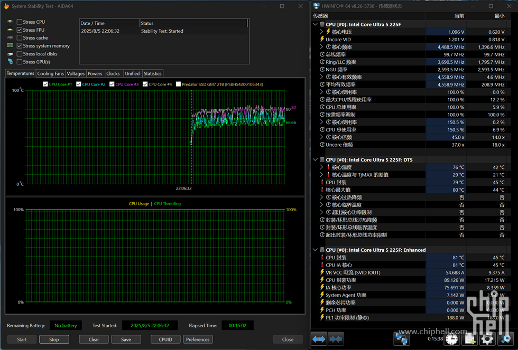Image resolution: width=518 pixels, height=350 pixels.
Task: Toggle the CPU Core #3 graph checkbox
Action: coord(112,84)
